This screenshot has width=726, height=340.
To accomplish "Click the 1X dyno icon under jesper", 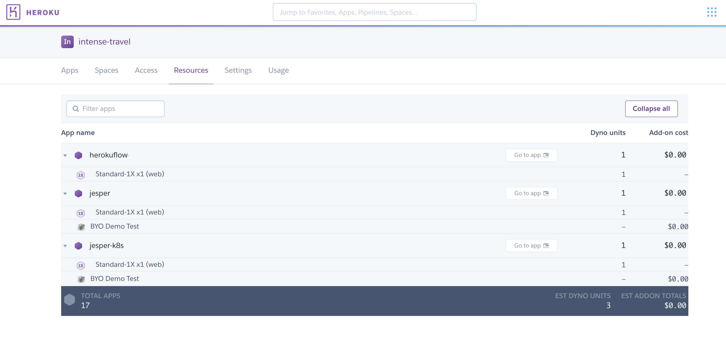I will pos(80,213).
